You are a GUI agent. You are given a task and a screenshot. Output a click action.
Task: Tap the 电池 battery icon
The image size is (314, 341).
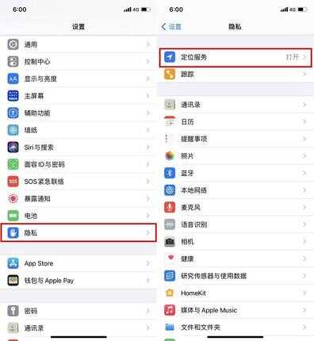point(13,216)
